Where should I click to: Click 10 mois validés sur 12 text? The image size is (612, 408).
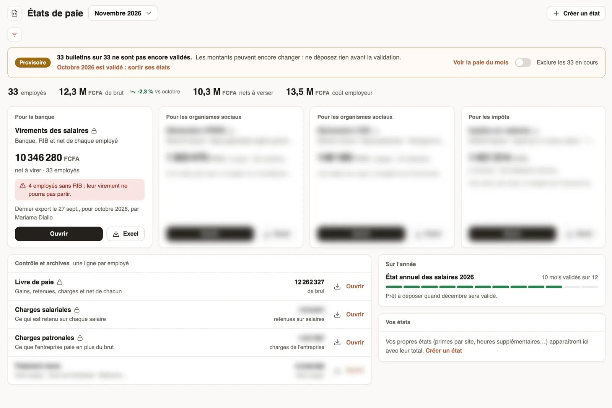pyautogui.click(x=570, y=277)
